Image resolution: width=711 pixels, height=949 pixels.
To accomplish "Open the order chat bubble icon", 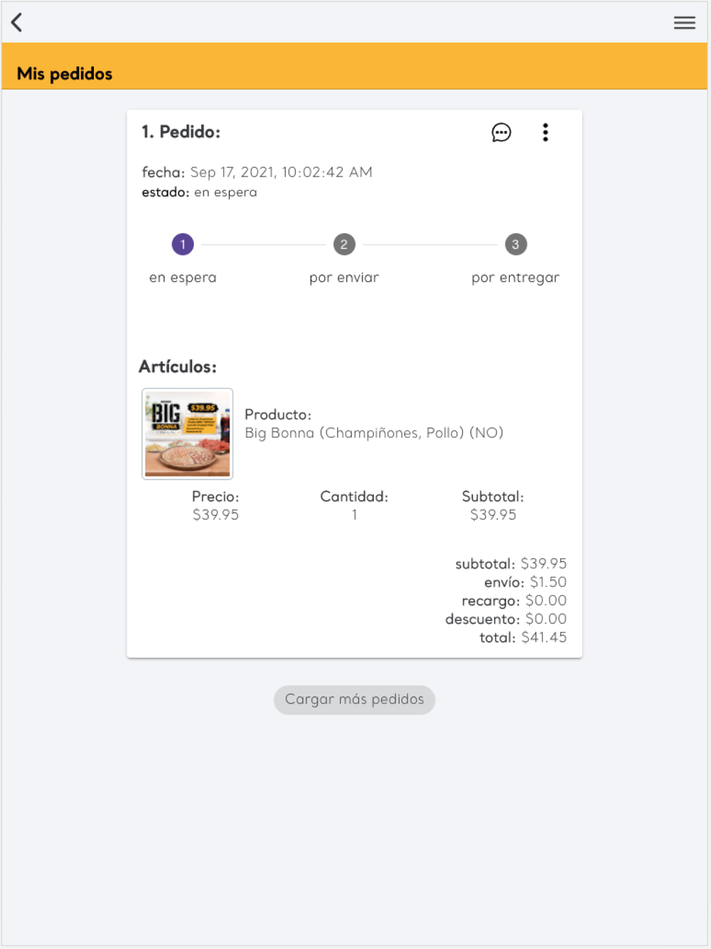I will 501,132.
